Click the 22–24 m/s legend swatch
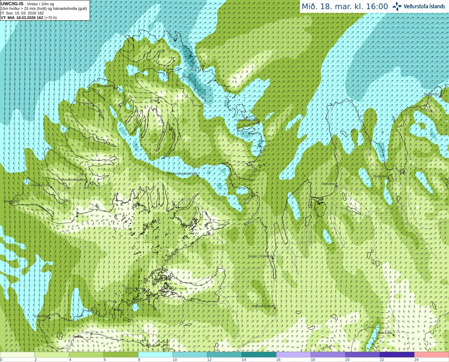 tap(397, 355)
